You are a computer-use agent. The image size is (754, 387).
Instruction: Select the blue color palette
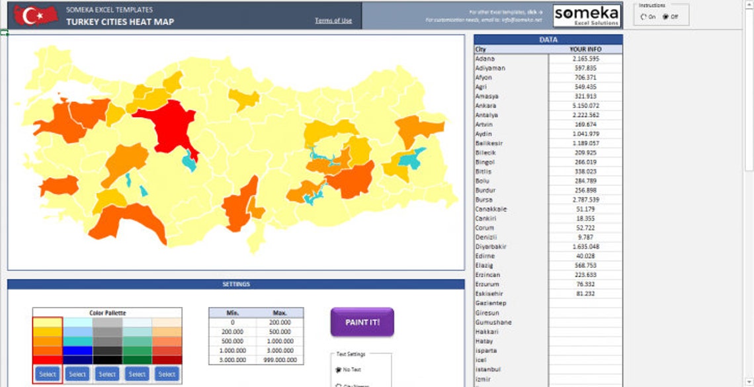pyautogui.click(x=77, y=374)
